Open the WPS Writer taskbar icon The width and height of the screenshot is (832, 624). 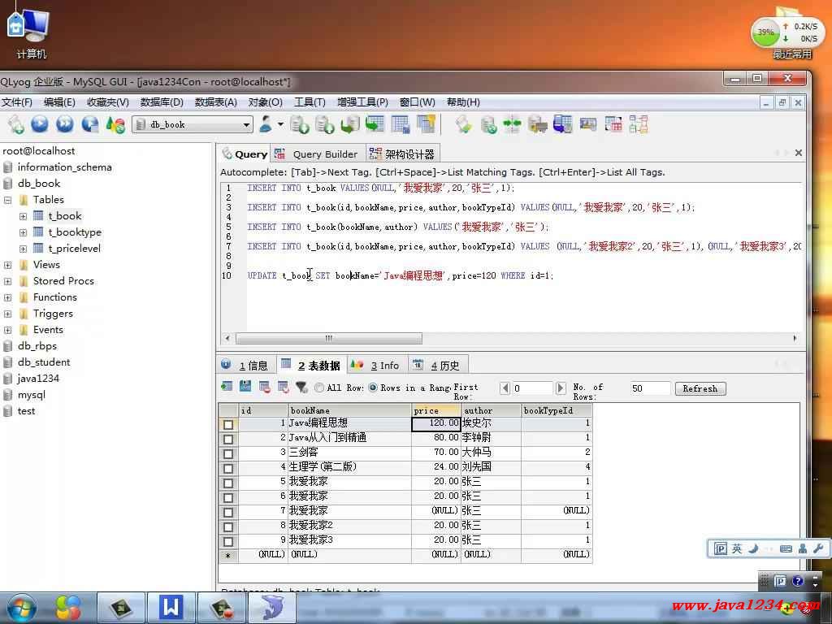(171, 607)
